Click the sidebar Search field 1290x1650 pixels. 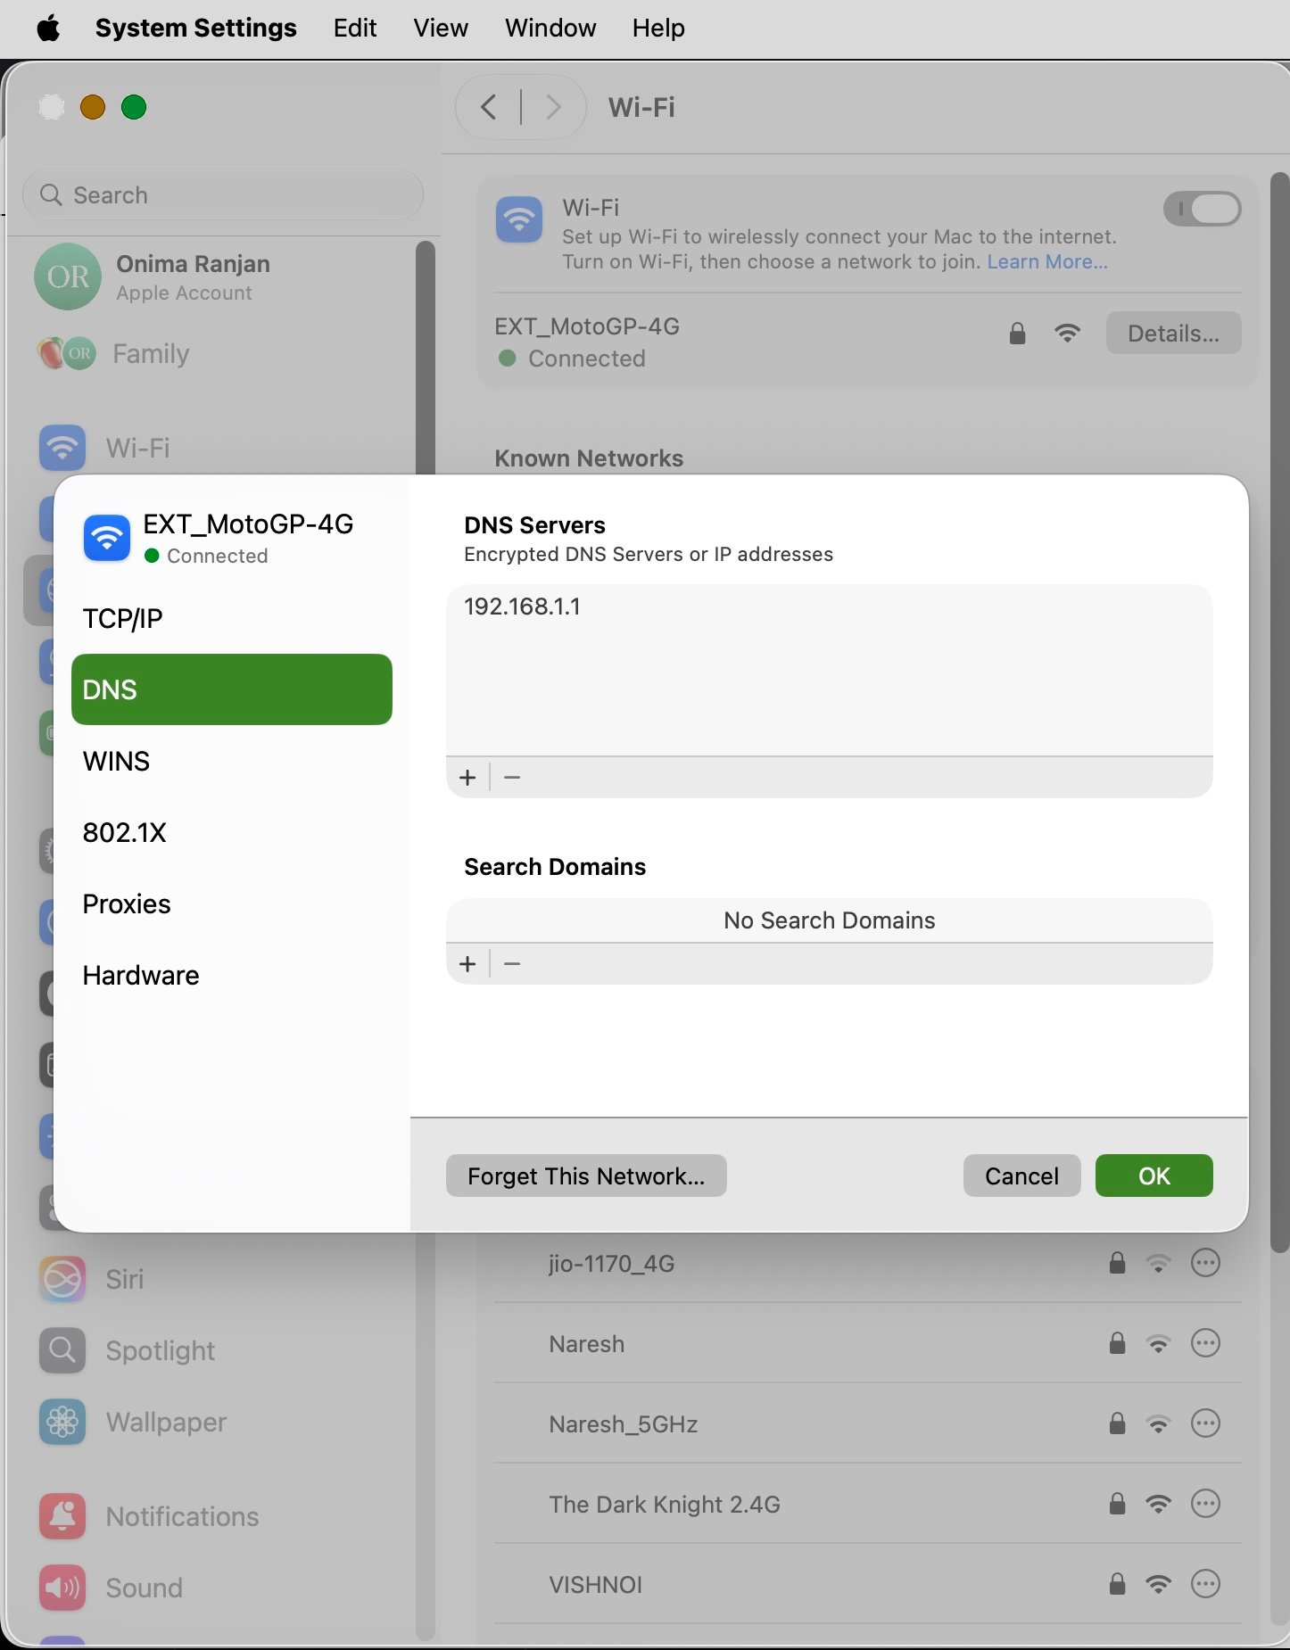[x=223, y=195]
